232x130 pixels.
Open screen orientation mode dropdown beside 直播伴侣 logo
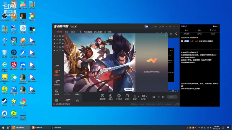(74, 26)
